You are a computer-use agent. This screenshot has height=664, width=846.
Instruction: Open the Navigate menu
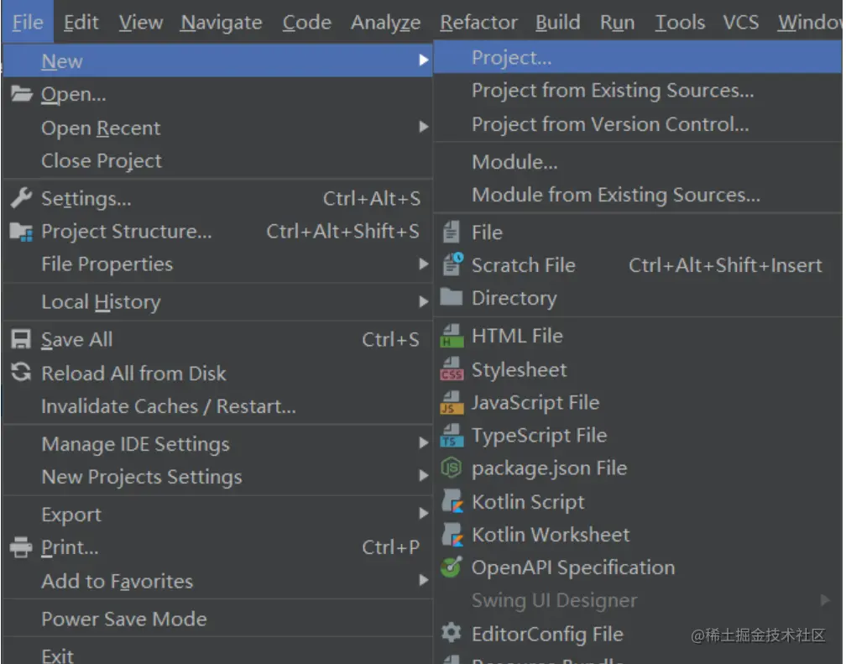222,23
